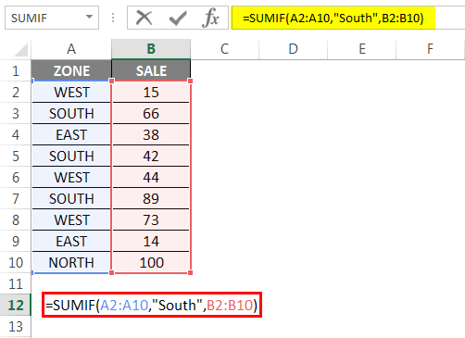
Task: Click EAST cell in row 9
Action: click(x=71, y=241)
